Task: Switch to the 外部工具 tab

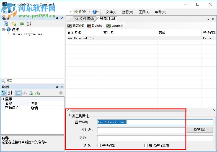Action: 107,19
